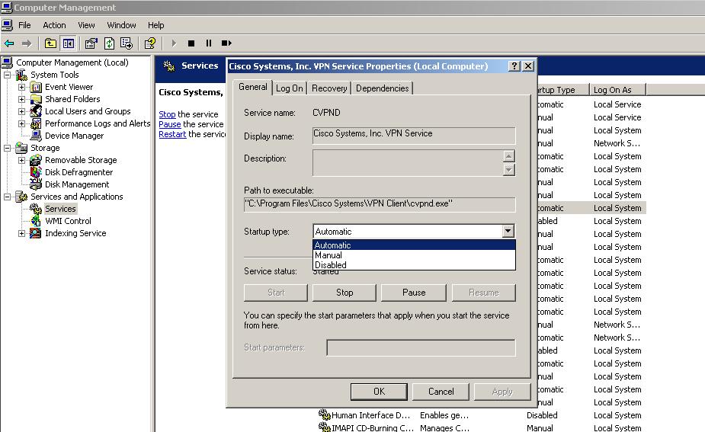Image resolution: width=705 pixels, height=432 pixels.
Task: Click the Back arrow toolbar icon
Action: (9, 43)
